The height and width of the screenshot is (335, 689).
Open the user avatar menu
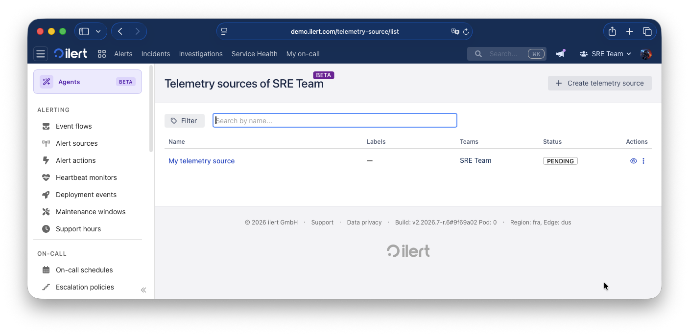click(646, 54)
